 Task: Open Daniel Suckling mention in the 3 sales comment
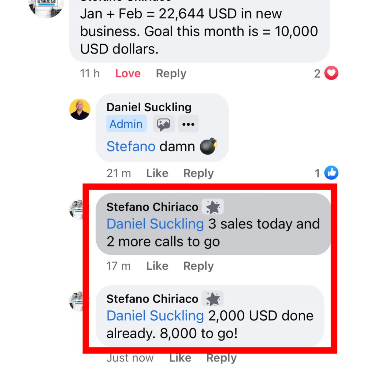[155, 224]
